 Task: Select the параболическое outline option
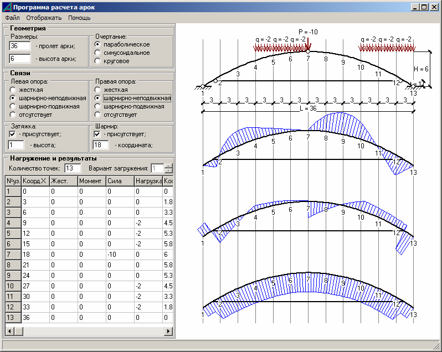(97, 44)
